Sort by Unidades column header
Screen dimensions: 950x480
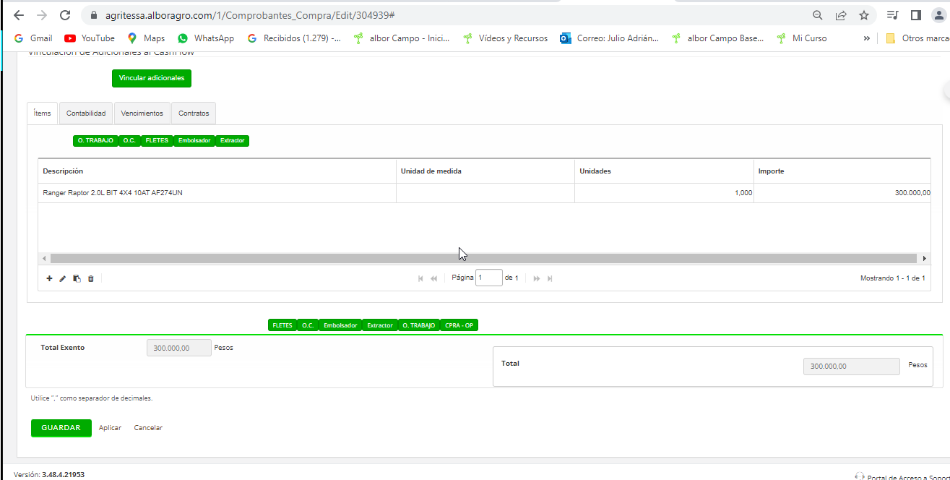[664, 171]
